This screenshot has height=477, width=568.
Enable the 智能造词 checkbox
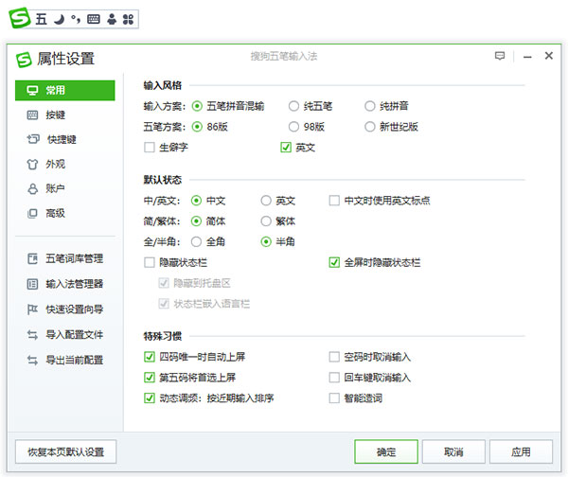[334, 398]
